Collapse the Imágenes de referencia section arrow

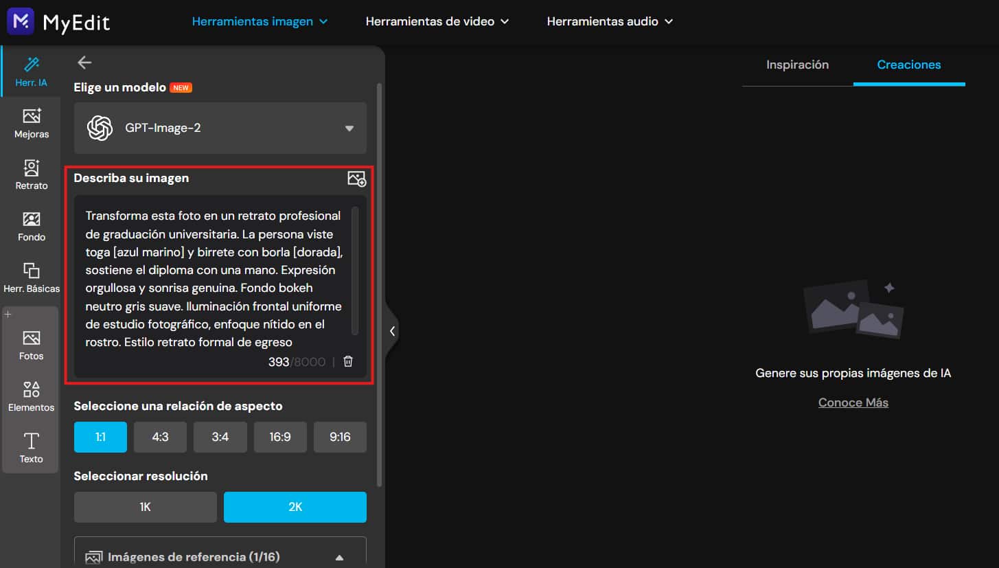[x=339, y=558]
